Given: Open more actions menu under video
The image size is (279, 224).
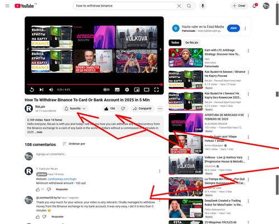Looking at the screenshot, I should tap(160, 109).
